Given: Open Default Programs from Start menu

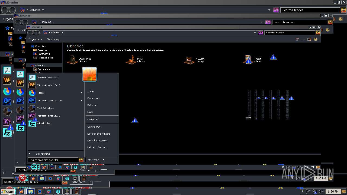Looking at the screenshot, I should (97, 141).
